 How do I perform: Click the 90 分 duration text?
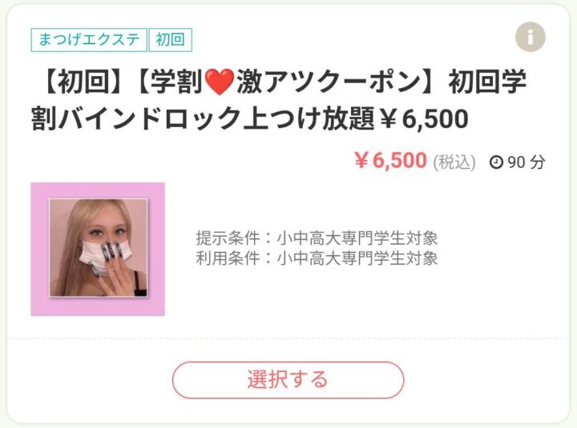(527, 162)
